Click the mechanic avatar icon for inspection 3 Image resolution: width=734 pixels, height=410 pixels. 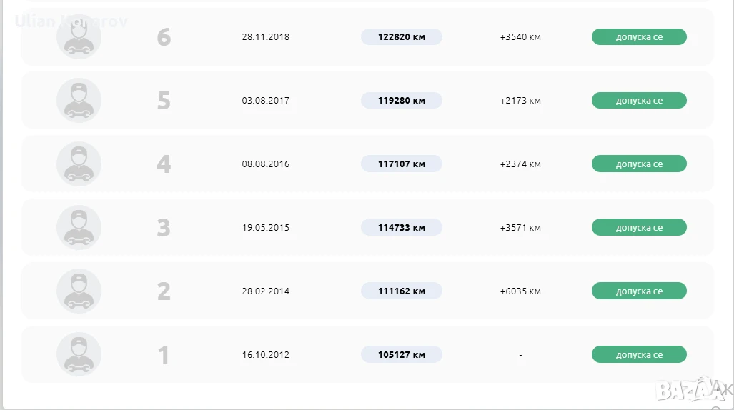(79, 227)
